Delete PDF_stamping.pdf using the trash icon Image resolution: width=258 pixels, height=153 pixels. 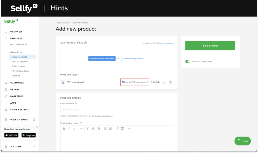(171, 82)
